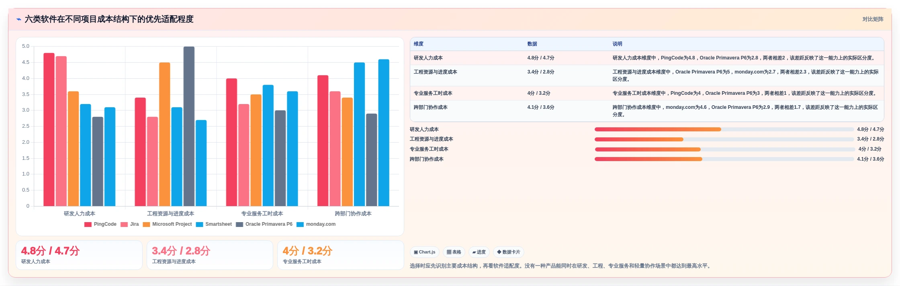Click the card title 六类软件在不同项目成本结构下的优先适配程度
The width and height of the screenshot is (900, 286).
(109, 19)
